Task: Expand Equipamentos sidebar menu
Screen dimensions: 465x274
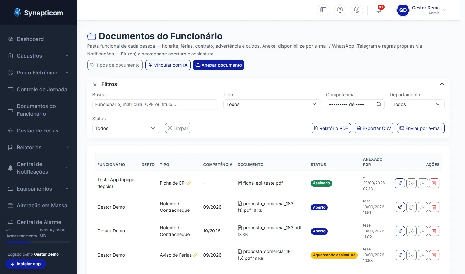Action: (x=38, y=189)
